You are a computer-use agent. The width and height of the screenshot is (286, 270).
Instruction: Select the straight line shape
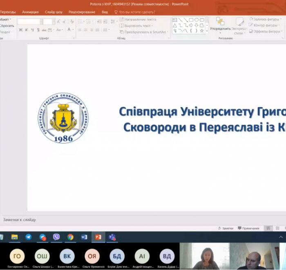[x=180, y=20]
